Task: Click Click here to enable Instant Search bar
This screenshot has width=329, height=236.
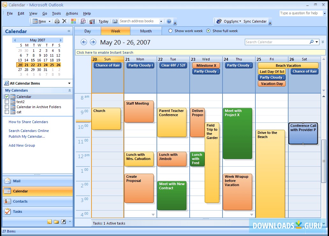Action: [201, 52]
